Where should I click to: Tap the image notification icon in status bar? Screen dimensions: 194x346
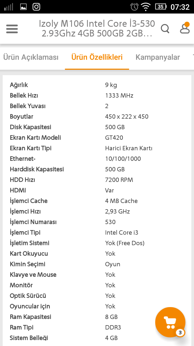point(23,7)
